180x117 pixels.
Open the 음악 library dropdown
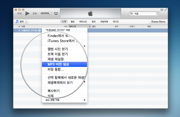(21, 22)
